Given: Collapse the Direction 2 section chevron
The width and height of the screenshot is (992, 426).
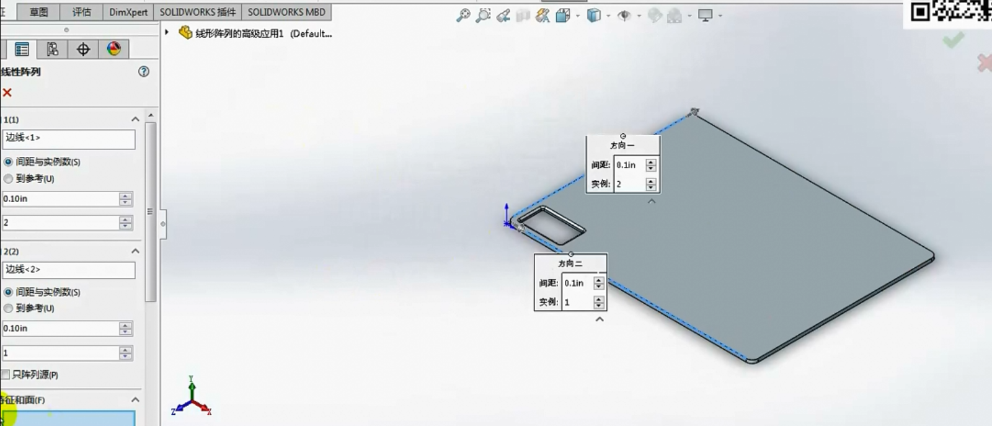Looking at the screenshot, I should click(135, 251).
